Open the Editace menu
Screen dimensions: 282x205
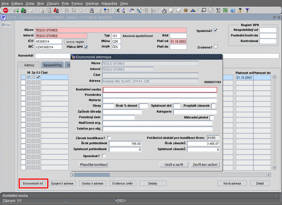17,4
